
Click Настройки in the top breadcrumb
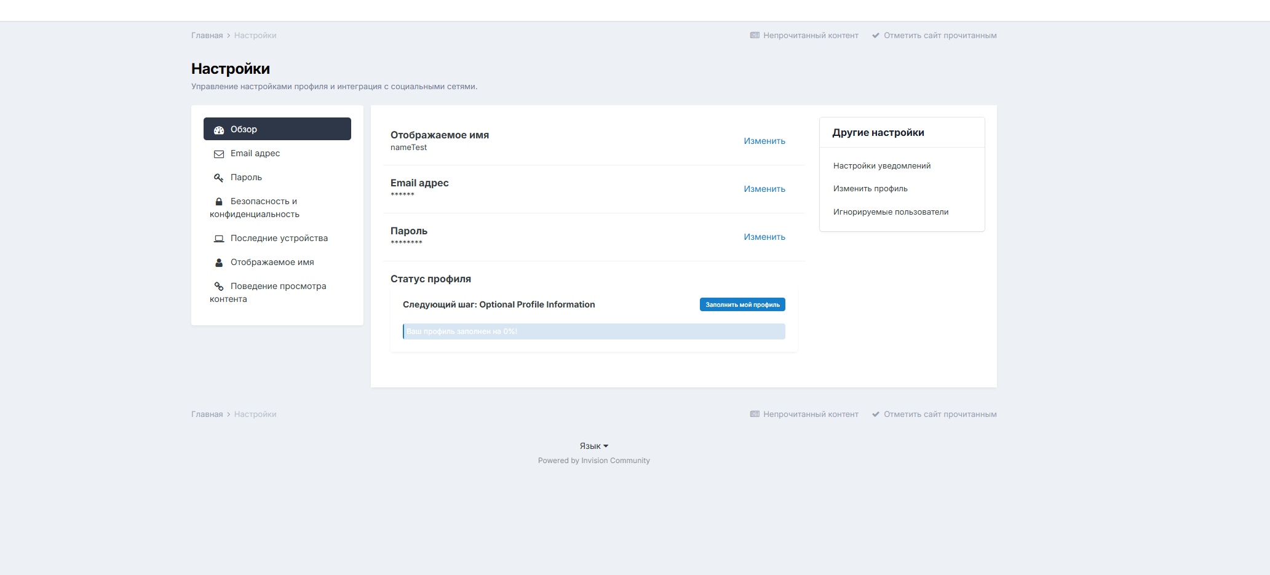(255, 36)
